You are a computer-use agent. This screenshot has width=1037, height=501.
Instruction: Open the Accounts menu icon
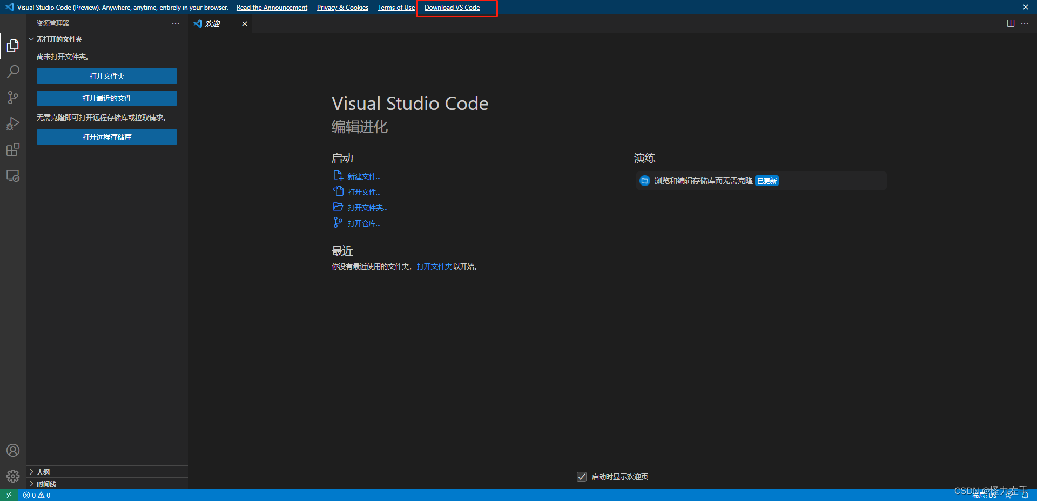tap(13, 450)
